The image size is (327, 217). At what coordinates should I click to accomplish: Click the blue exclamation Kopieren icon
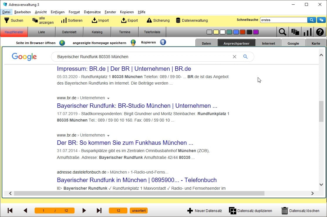(163, 42)
